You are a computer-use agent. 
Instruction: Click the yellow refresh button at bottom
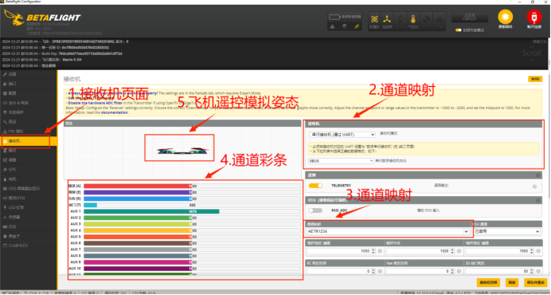tap(512, 283)
